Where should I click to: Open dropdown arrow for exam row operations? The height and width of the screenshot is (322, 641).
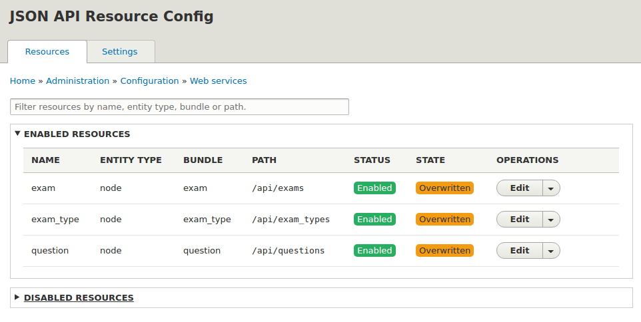pos(551,188)
